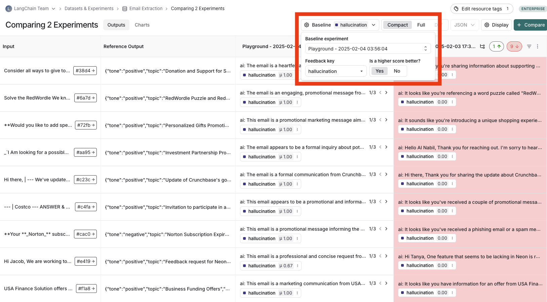The width and height of the screenshot is (547, 302).
Task: Open the Feedback key hallucination dropdown
Action: pos(336,71)
